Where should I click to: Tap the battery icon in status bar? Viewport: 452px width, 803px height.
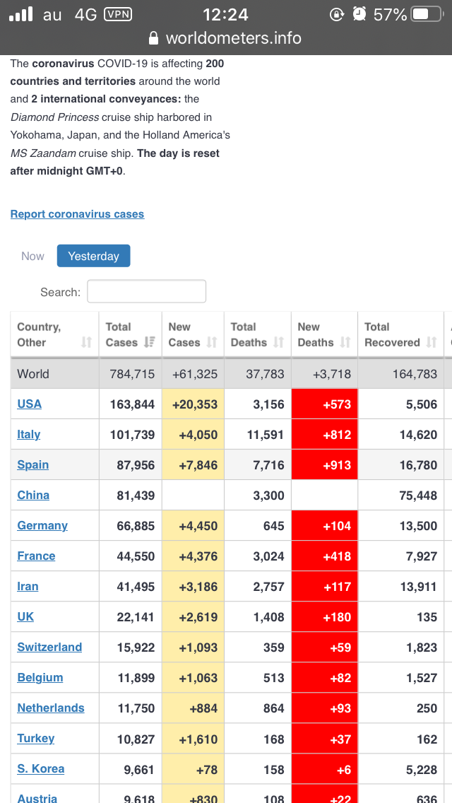point(427,14)
